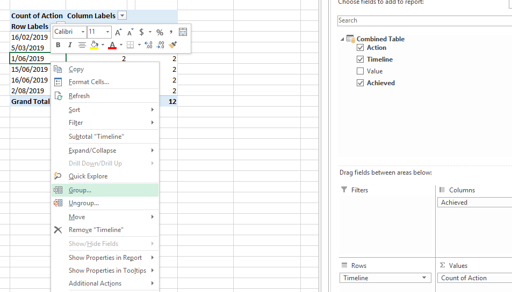Screen dimensions: 512x292
Task: Open Expand/Collapse submenu
Action: [105, 151]
